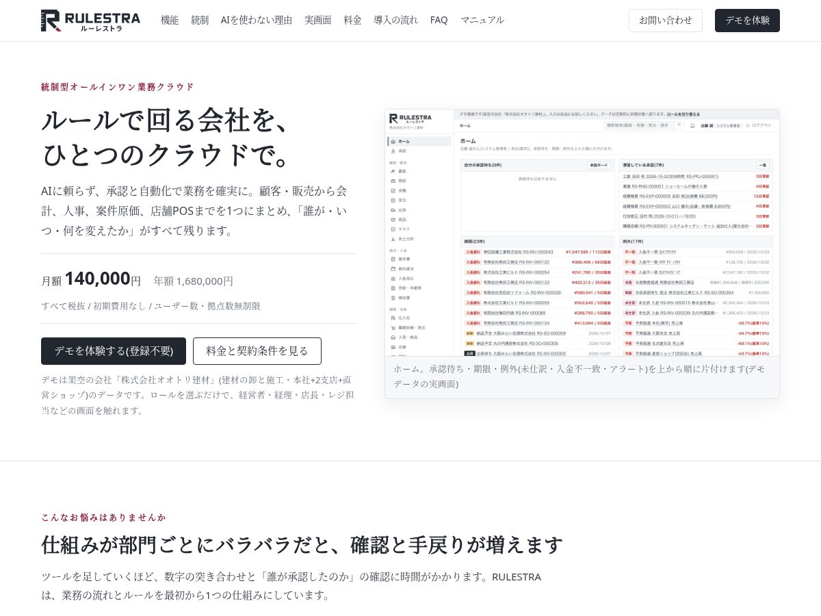Click the RULESTRA logo in the header
Viewport: 821px width, 616px height.
tap(90, 21)
